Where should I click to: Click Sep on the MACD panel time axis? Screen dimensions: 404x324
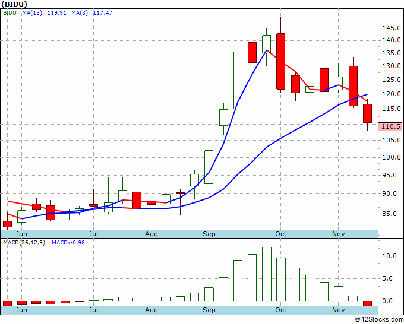[x=209, y=310]
